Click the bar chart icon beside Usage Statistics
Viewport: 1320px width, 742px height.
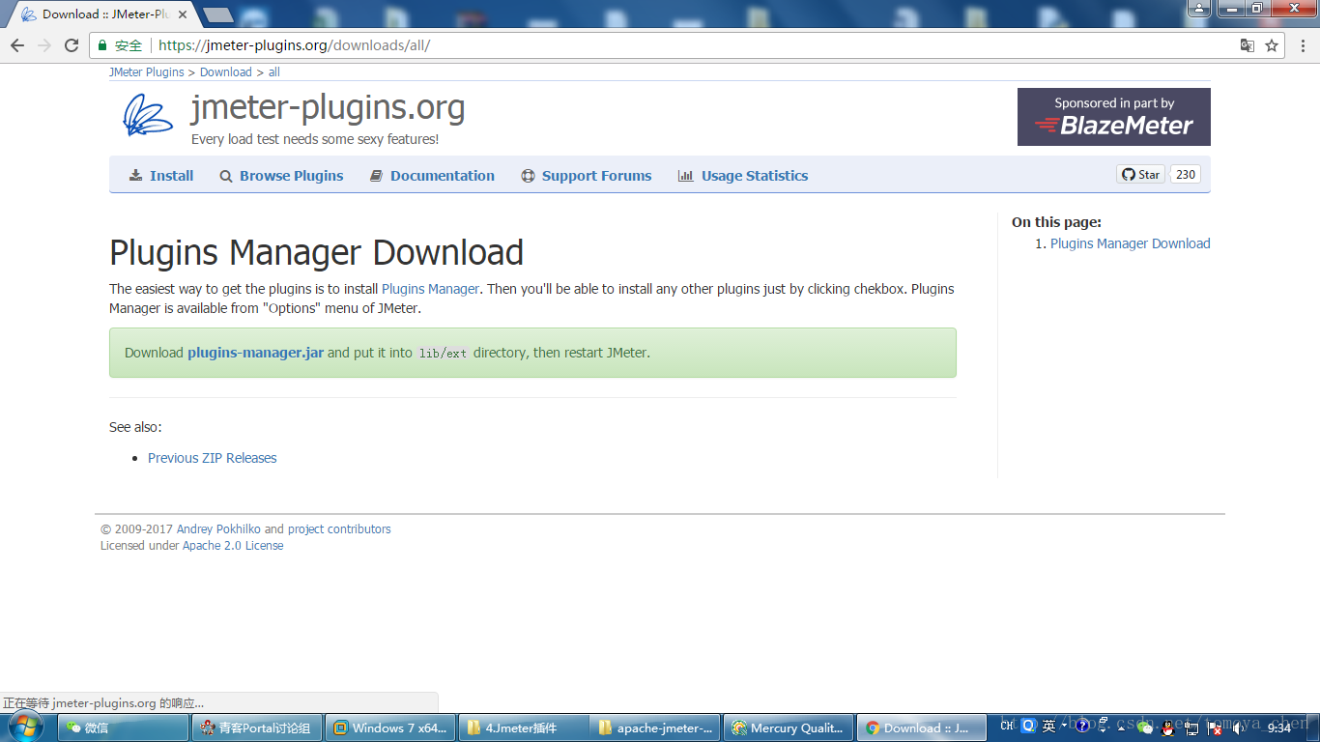point(685,176)
